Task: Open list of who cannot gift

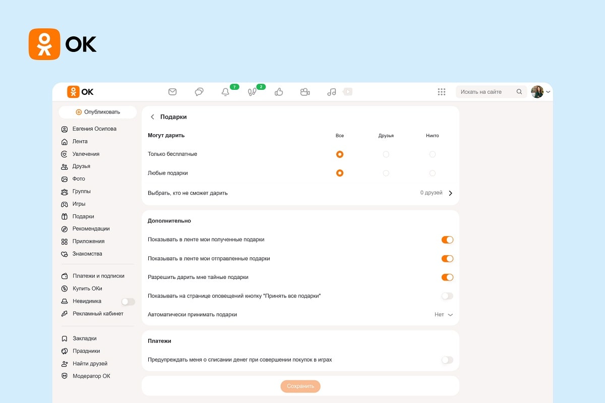Action: pos(450,193)
